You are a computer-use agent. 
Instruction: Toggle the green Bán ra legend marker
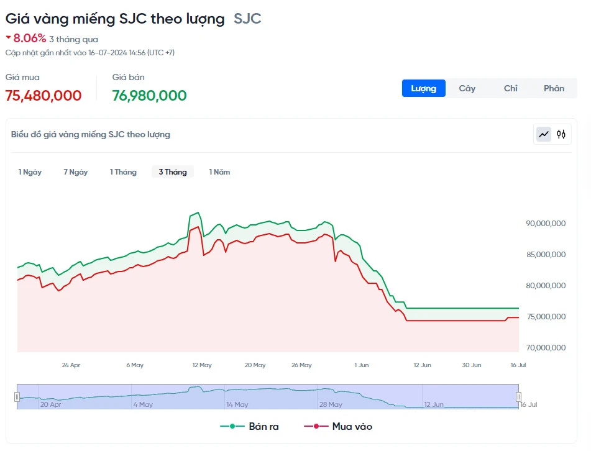[232, 426]
